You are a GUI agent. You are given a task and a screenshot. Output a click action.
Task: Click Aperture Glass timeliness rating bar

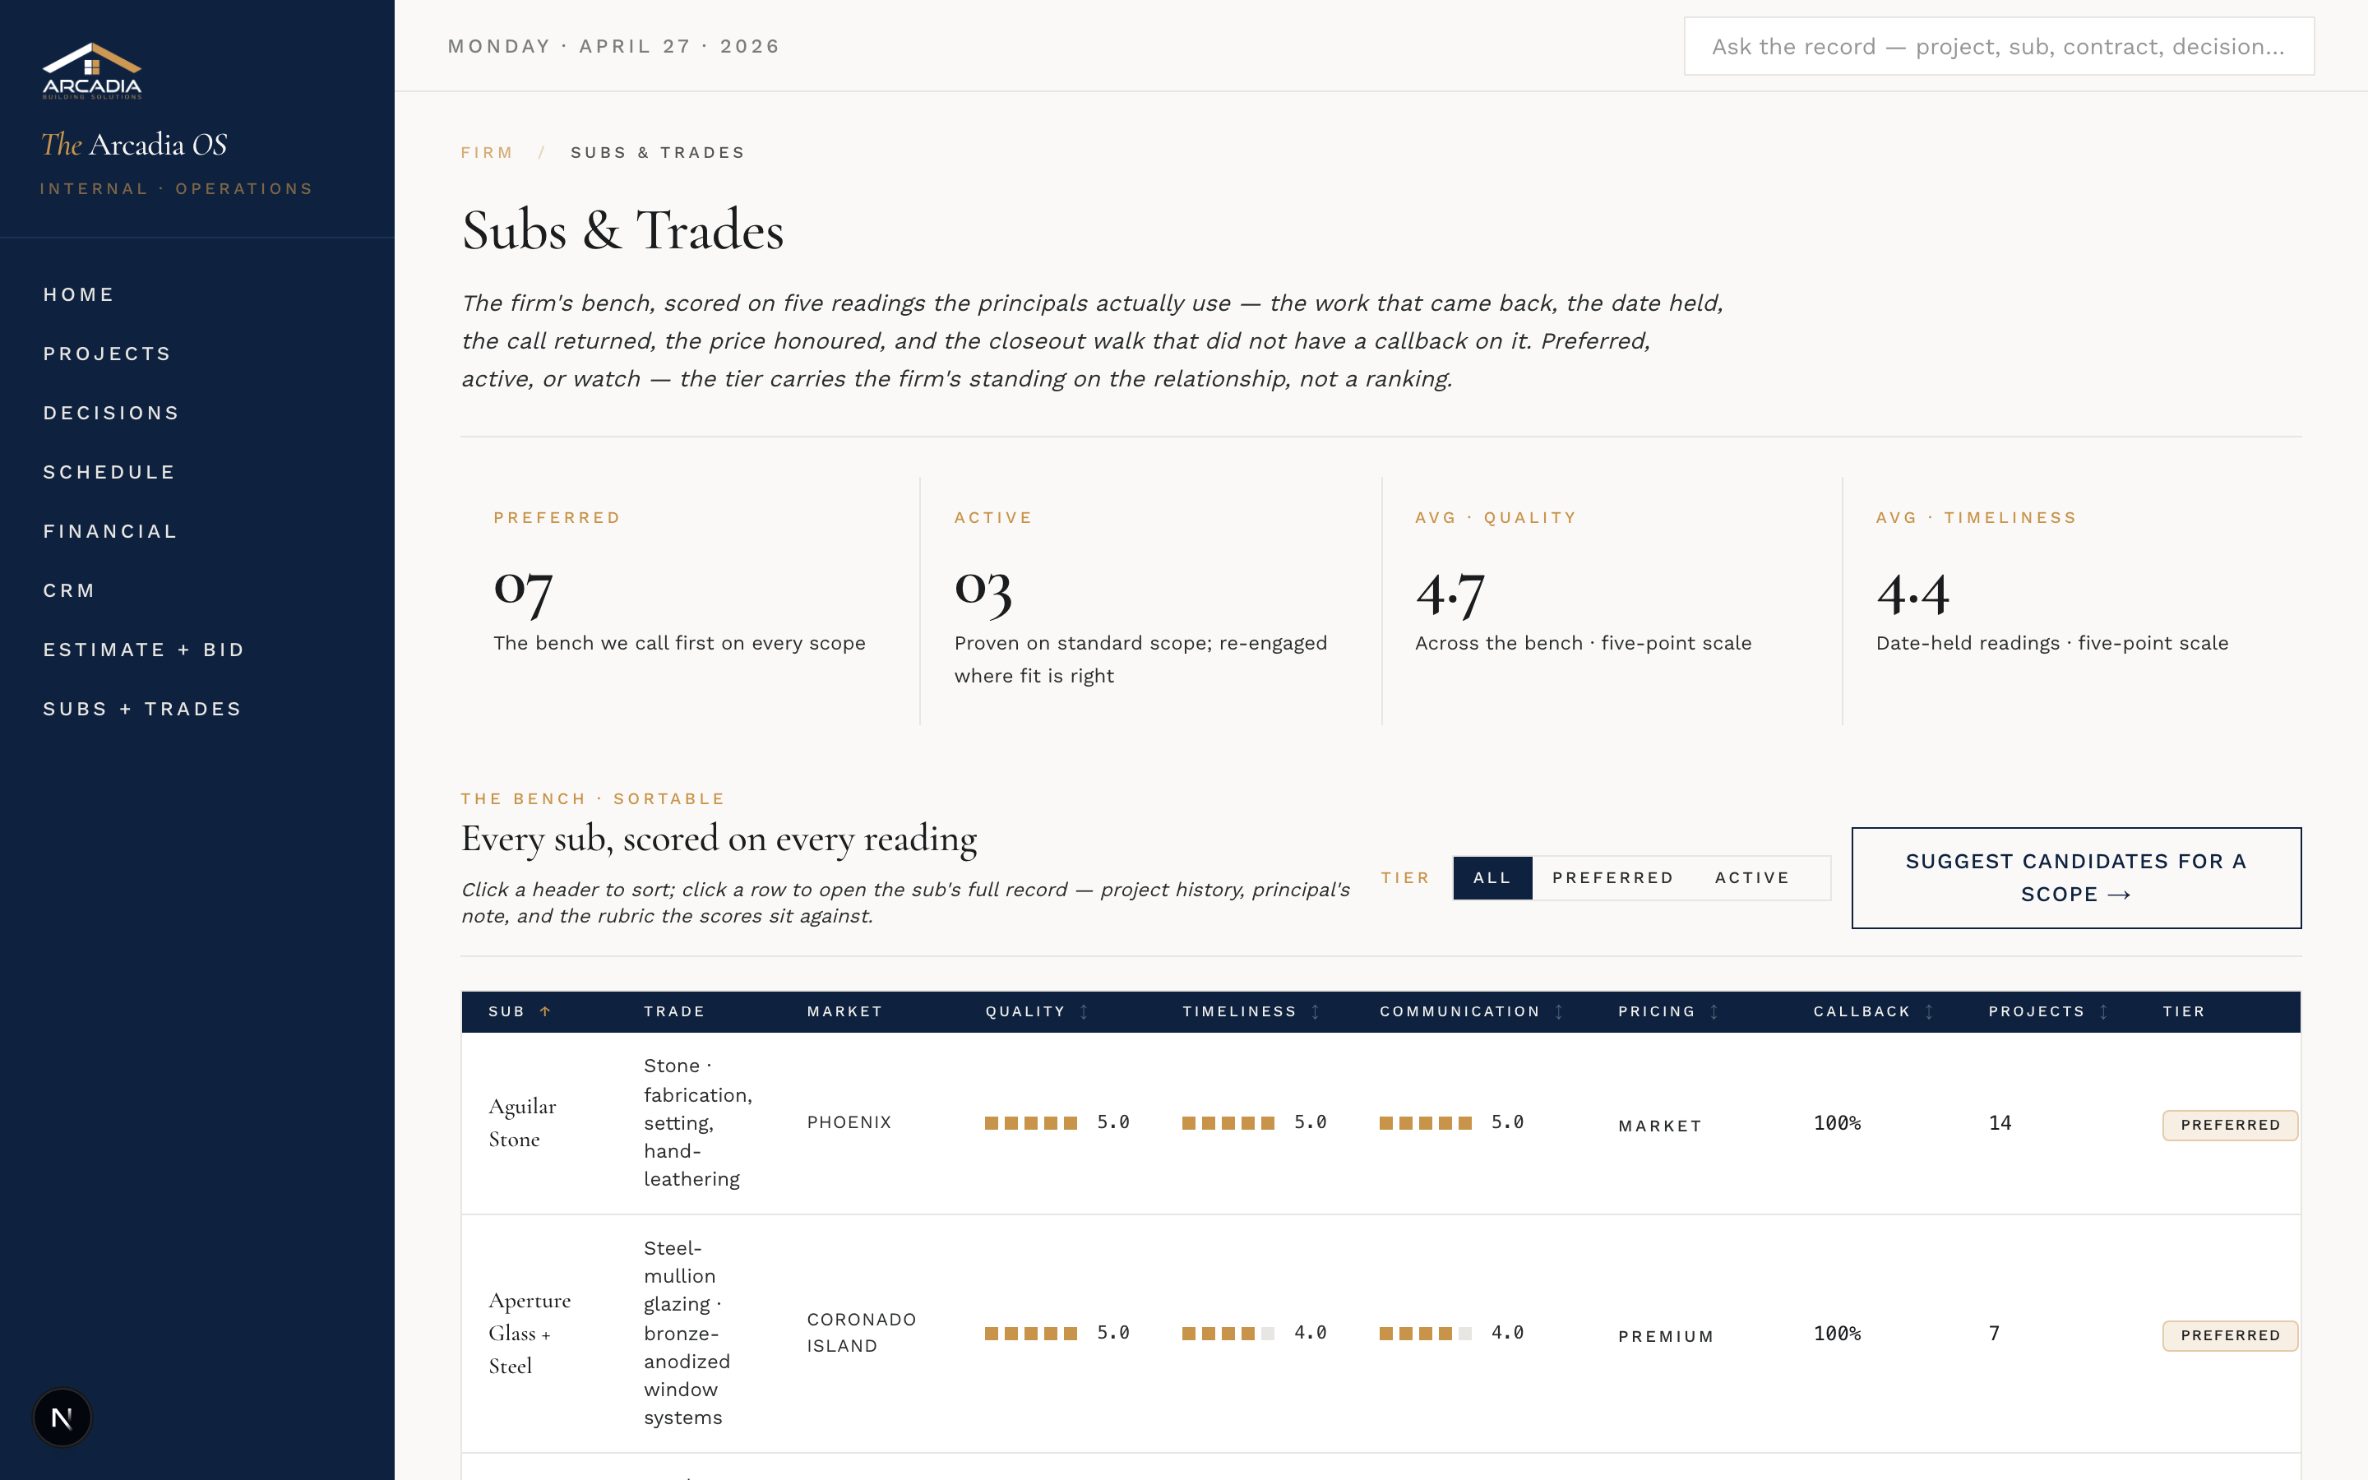tap(1228, 1333)
